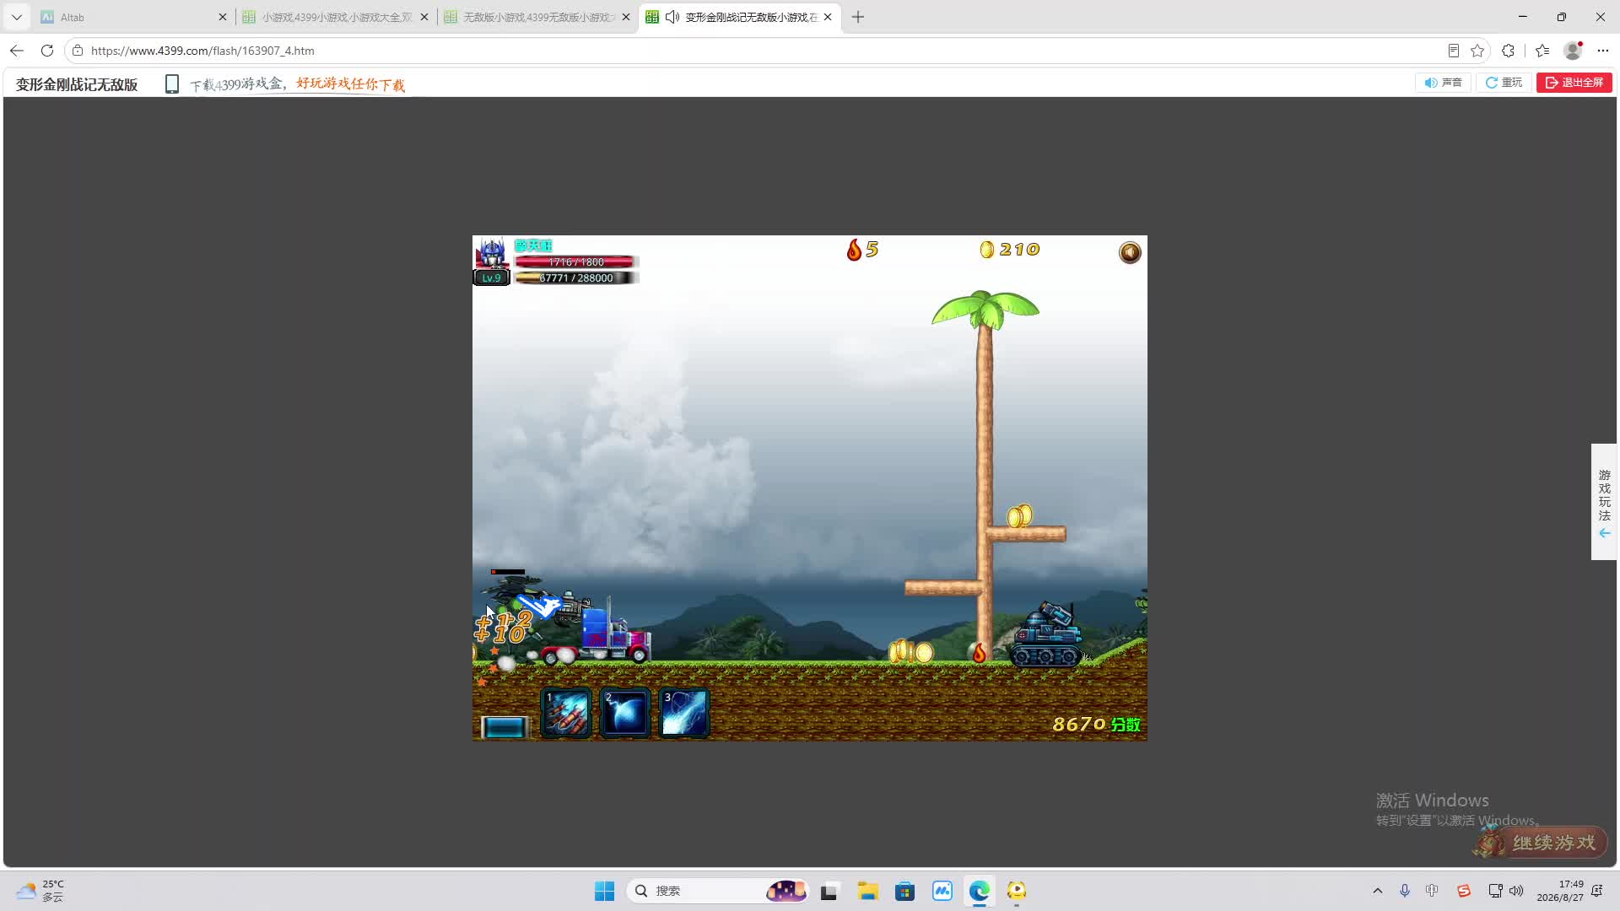Image resolution: width=1620 pixels, height=911 pixels.
Task: Click the blue tank enemy
Action: point(1046,635)
